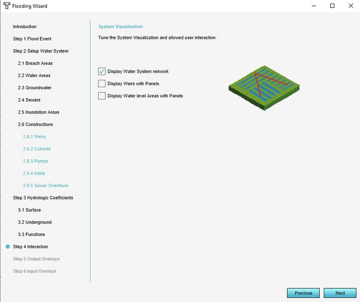Select Step 1 Flood Event
Viewport: 360px width, 302px height.
(32, 39)
